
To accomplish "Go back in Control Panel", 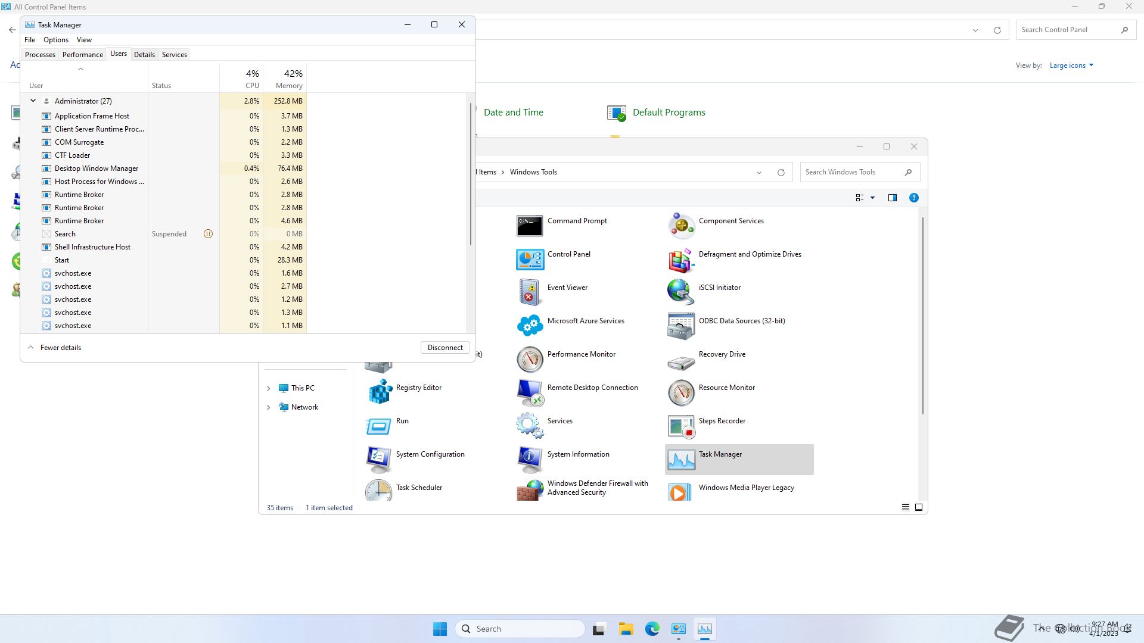I will pos(12,29).
